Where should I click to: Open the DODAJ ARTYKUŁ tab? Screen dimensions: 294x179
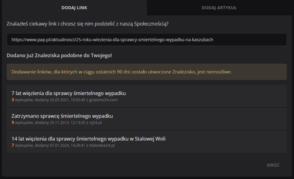[x=219, y=8]
